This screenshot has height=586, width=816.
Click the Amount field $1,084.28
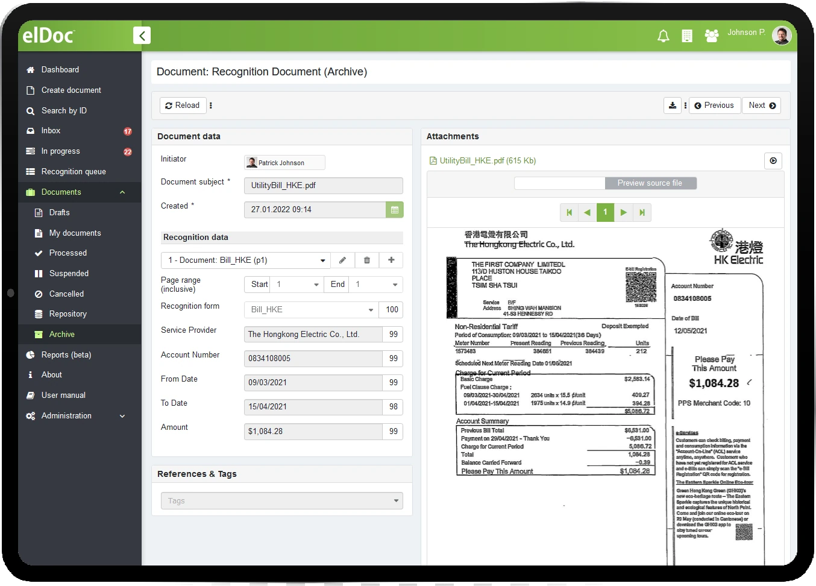click(x=313, y=432)
